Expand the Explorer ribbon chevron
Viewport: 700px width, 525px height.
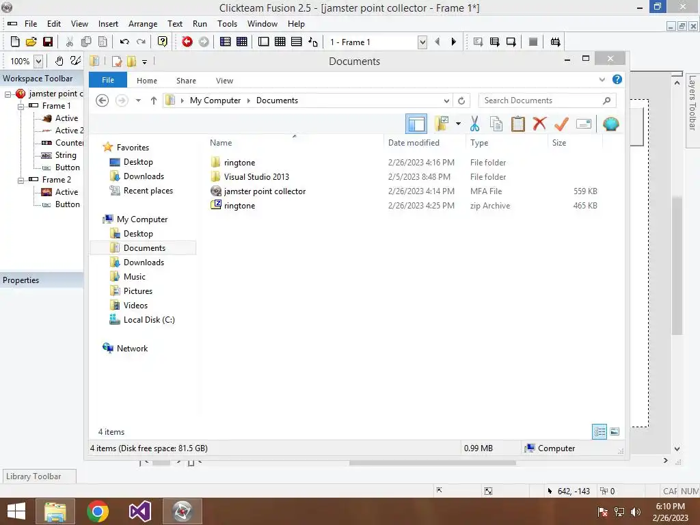602,79
